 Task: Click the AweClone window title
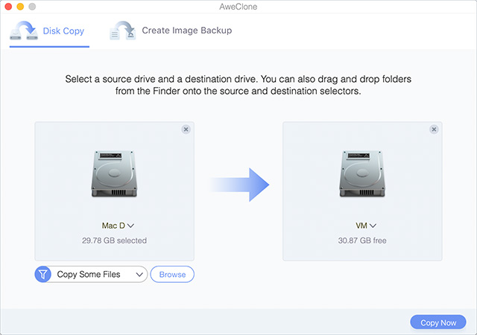238,7
